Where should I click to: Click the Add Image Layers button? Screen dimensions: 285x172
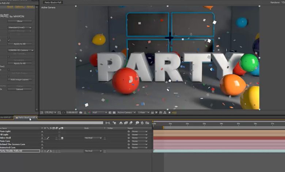point(20,79)
